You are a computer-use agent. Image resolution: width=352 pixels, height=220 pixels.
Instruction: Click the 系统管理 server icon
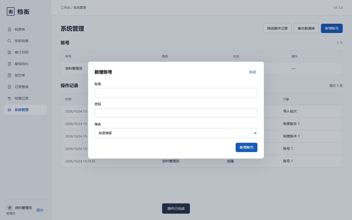click(9, 110)
